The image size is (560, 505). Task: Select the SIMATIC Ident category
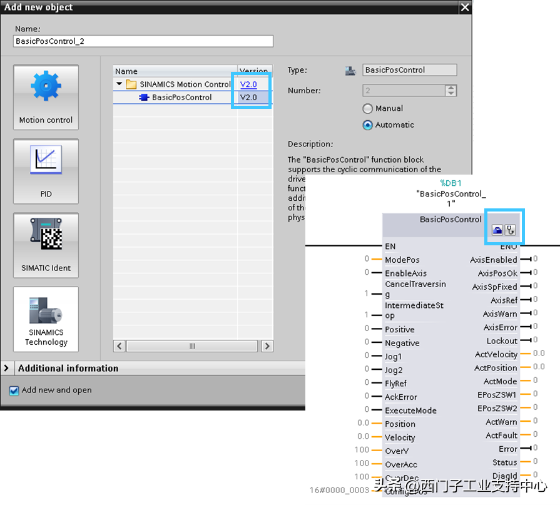[x=46, y=245]
